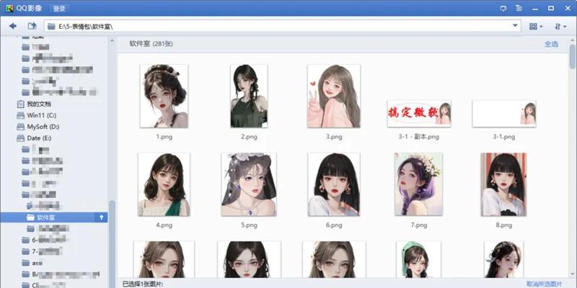Select the 1.png thumbnail

(164, 96)
